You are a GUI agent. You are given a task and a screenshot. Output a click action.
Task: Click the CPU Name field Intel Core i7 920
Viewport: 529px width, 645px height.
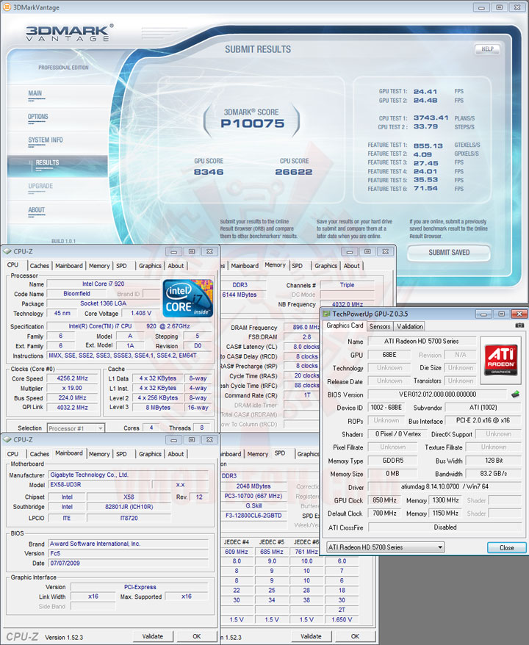pyautogui.click(x=104, y=284)
